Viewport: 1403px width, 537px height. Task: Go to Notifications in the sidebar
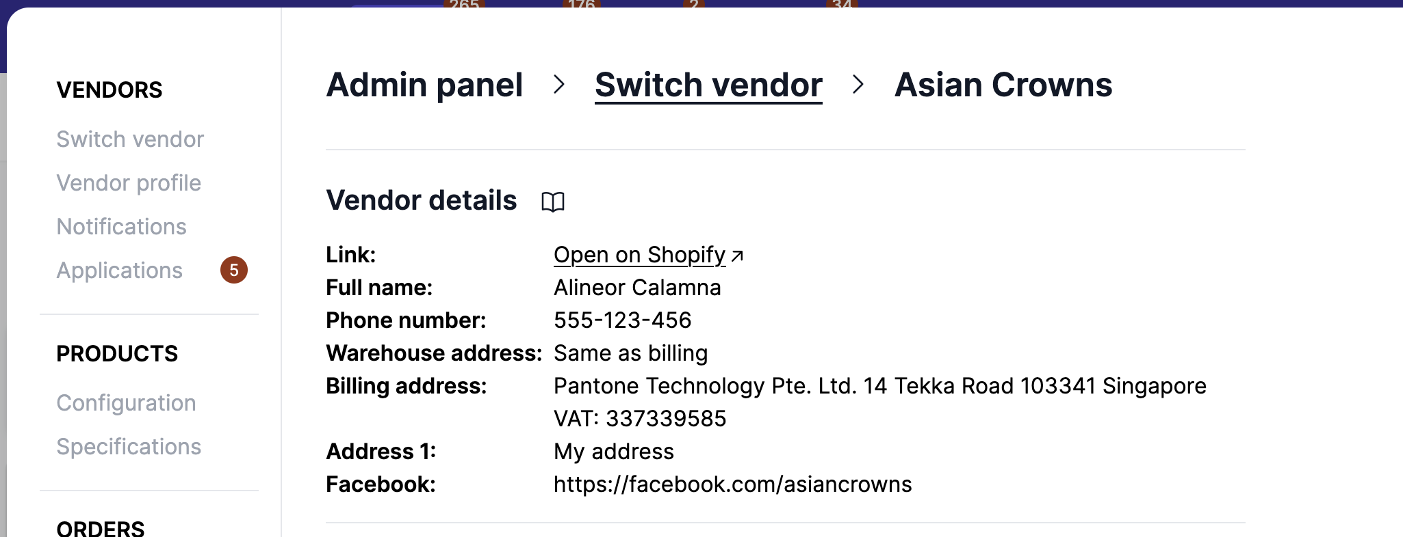121,226
